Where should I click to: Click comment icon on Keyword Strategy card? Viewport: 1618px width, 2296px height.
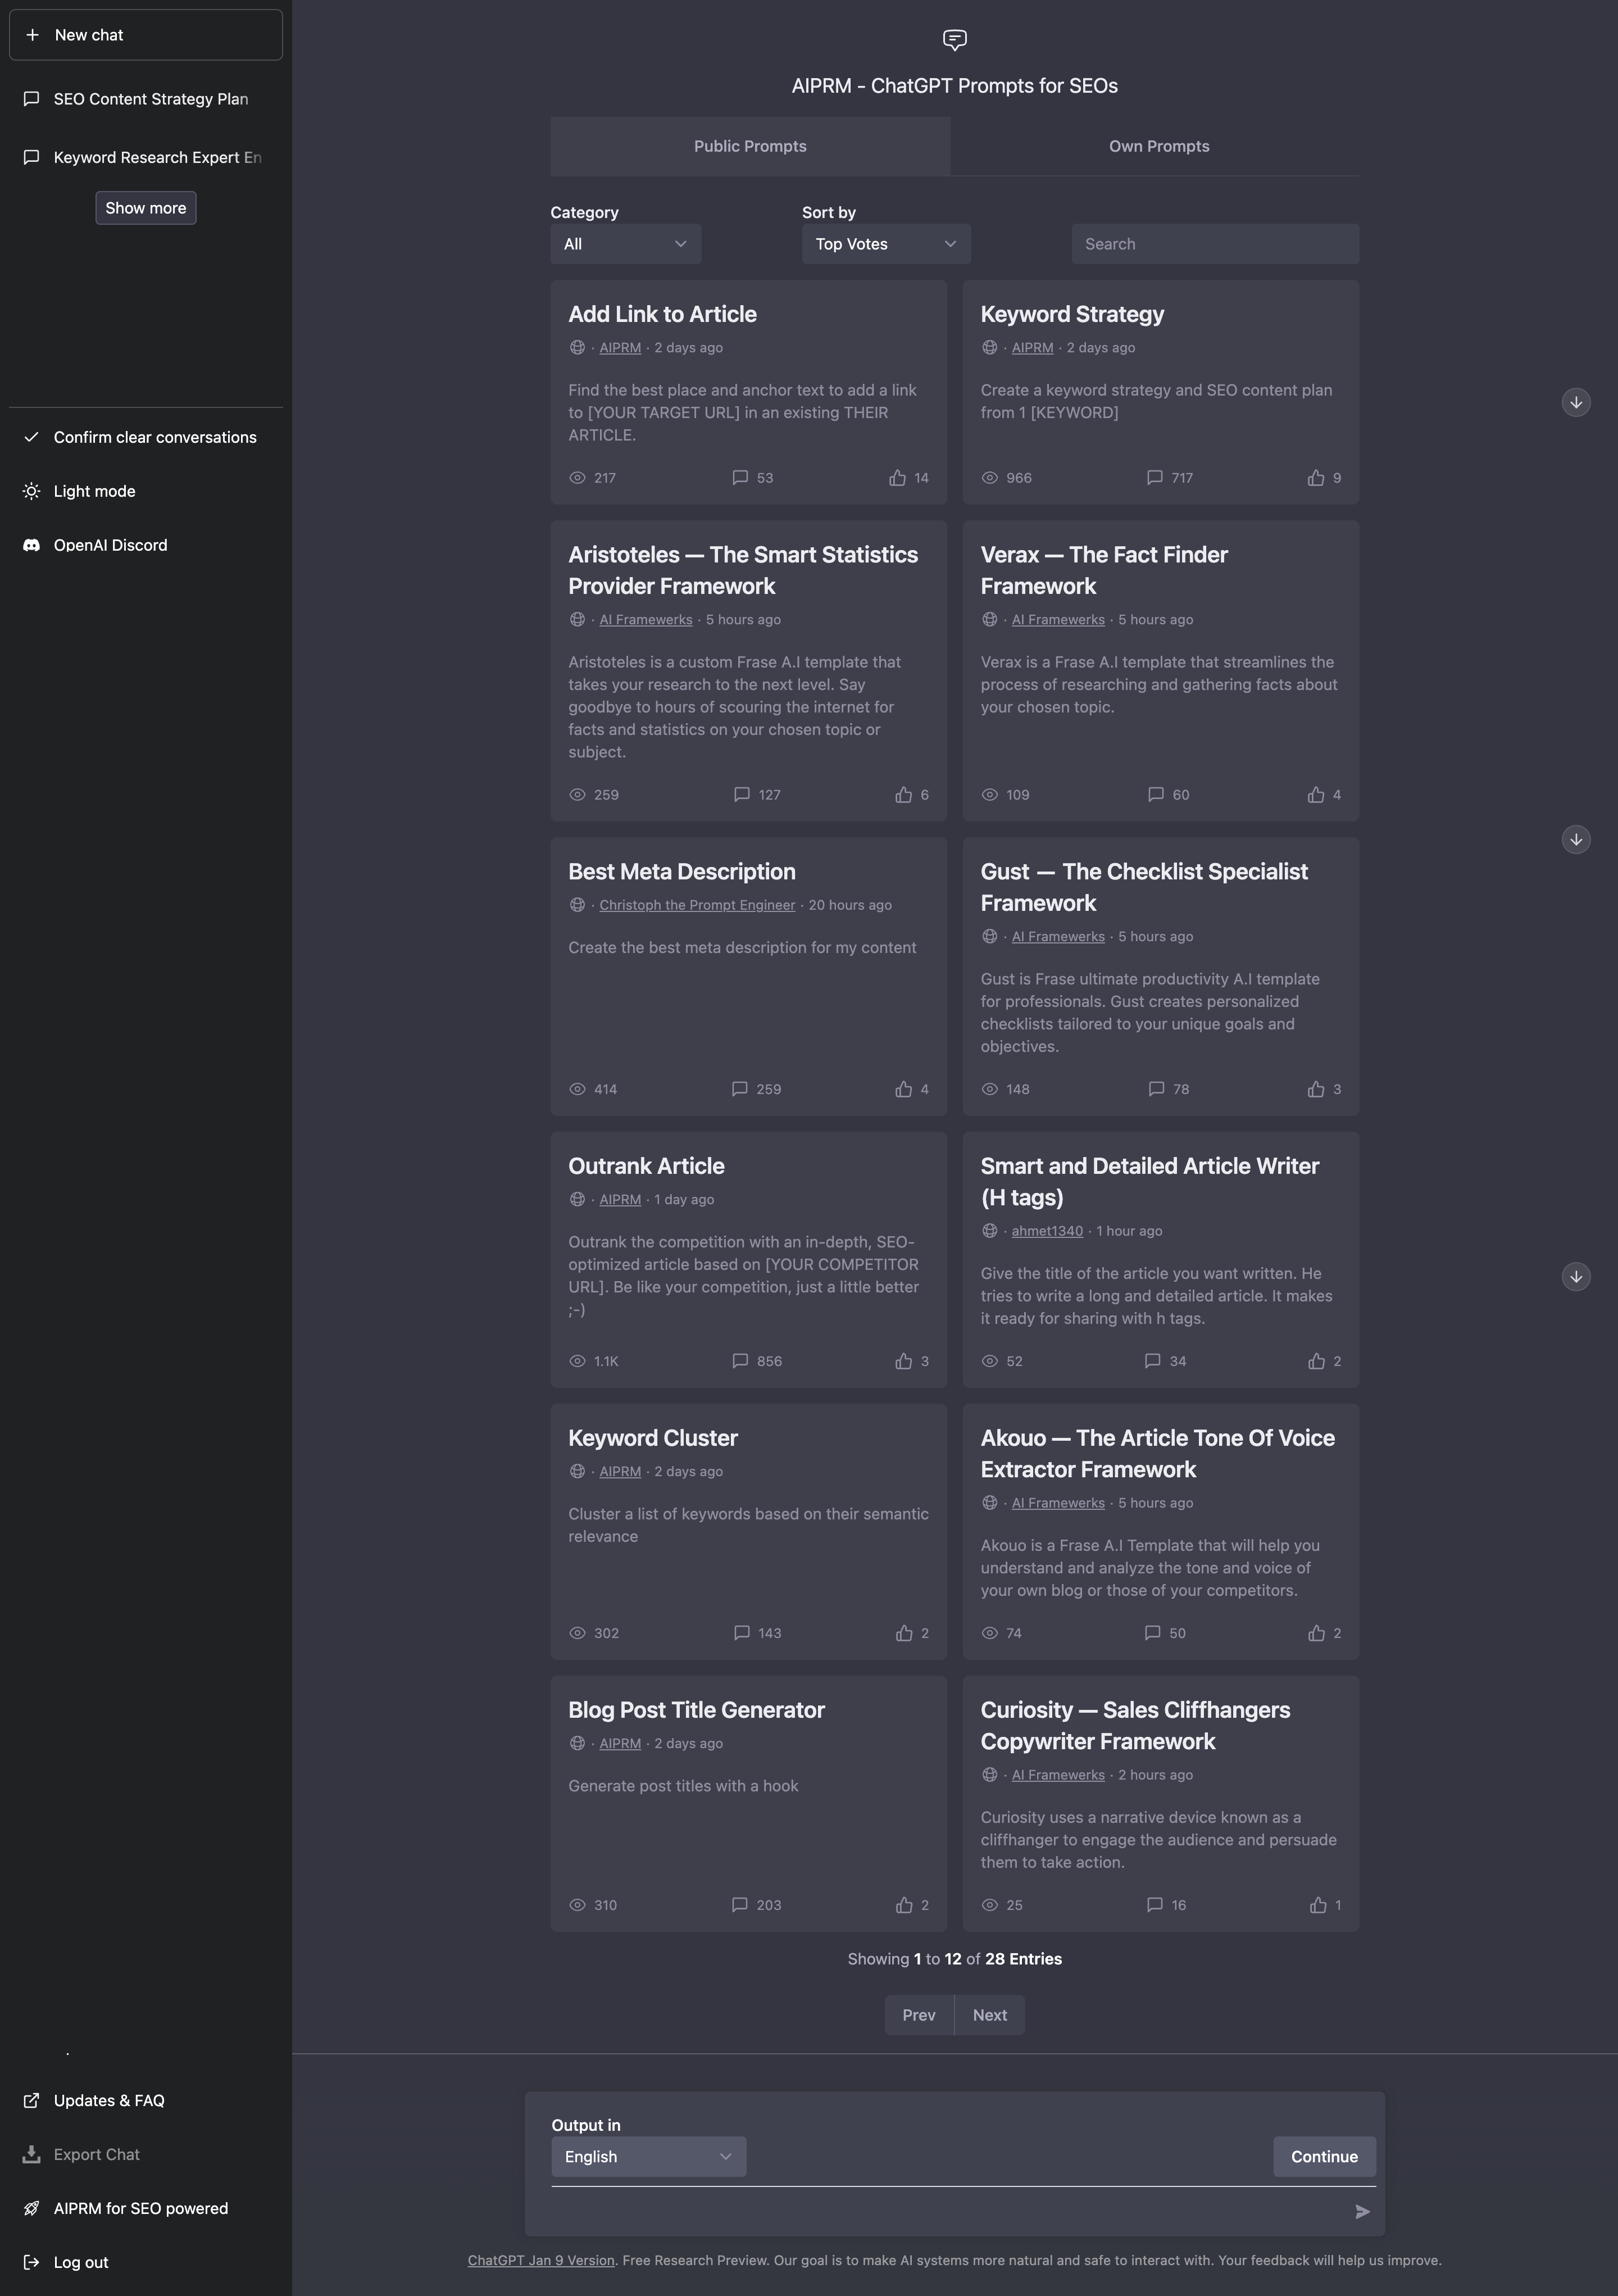tap(1154, 478)
